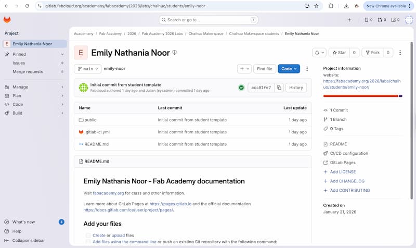The image size is (416, 248).
Task: Bookmark the page with the star icon
Action: [x=316, y=6]
